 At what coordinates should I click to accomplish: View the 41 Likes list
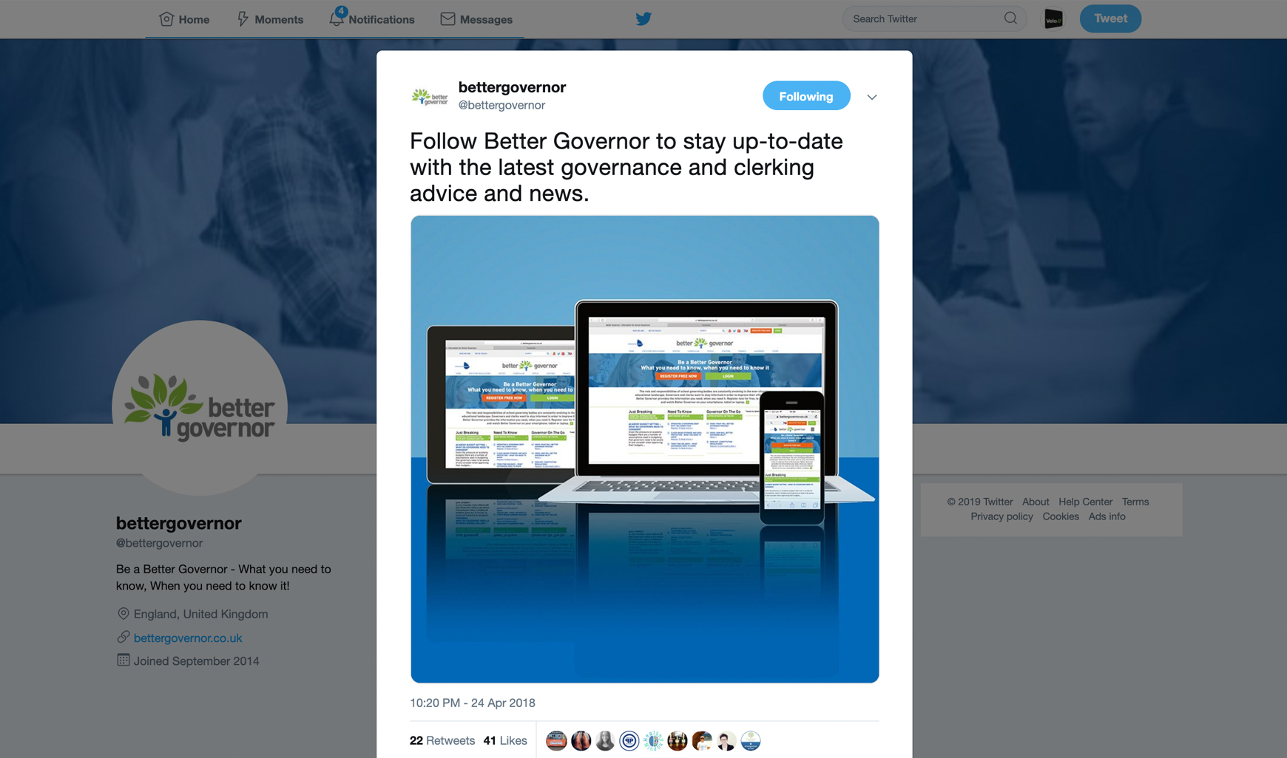[x=505, y=740]
